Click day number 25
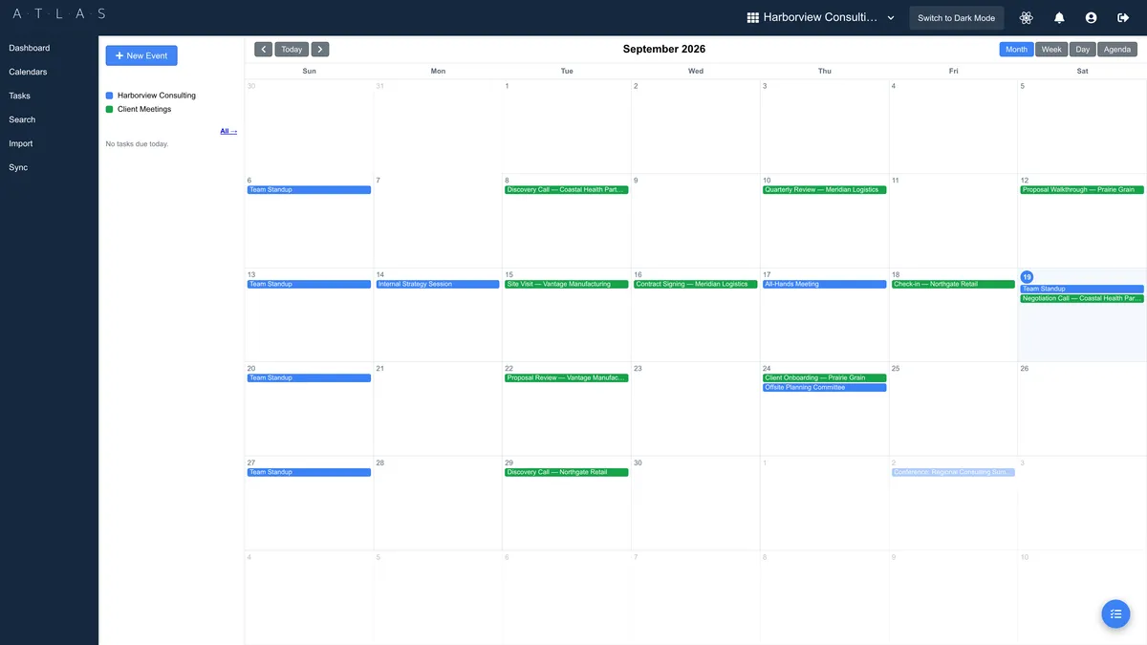 (896, 368)
